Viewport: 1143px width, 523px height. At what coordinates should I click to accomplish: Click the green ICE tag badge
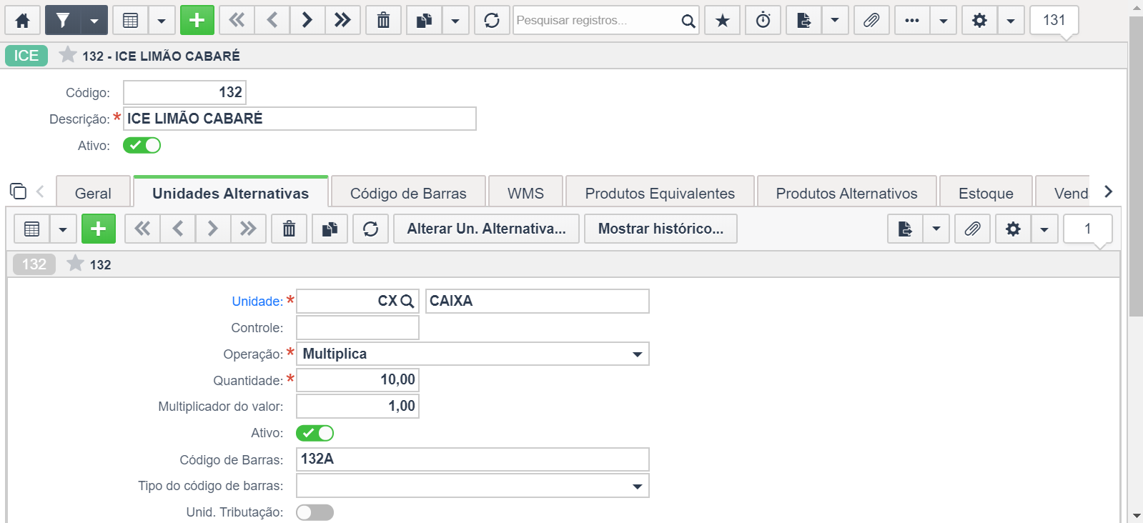coord(26,56)
